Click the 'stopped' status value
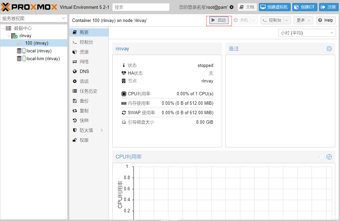 tap(205, 65)
